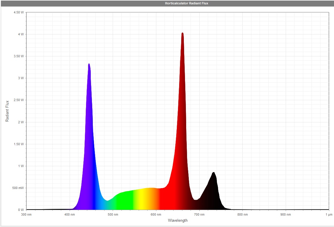Click the far-red black peak near 730 nm
The image size is (334, 227).
pyautogui.click(x=214, y=175)
